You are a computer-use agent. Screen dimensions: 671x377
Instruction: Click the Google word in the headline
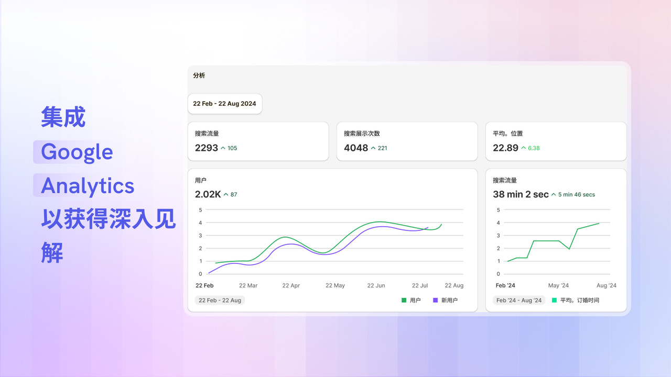point(77,152)
